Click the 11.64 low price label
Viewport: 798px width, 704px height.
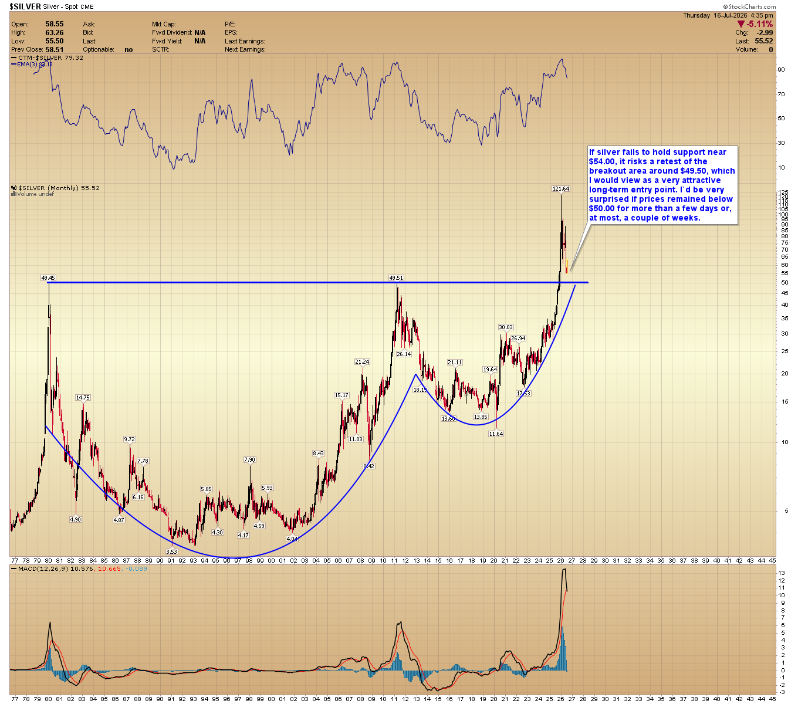(x=496, y=434)
